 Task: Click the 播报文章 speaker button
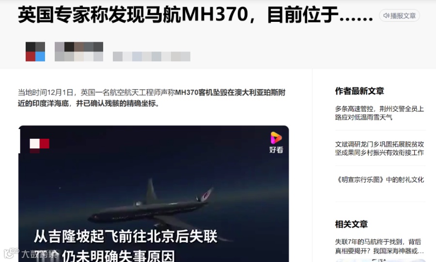coord(399,16)
